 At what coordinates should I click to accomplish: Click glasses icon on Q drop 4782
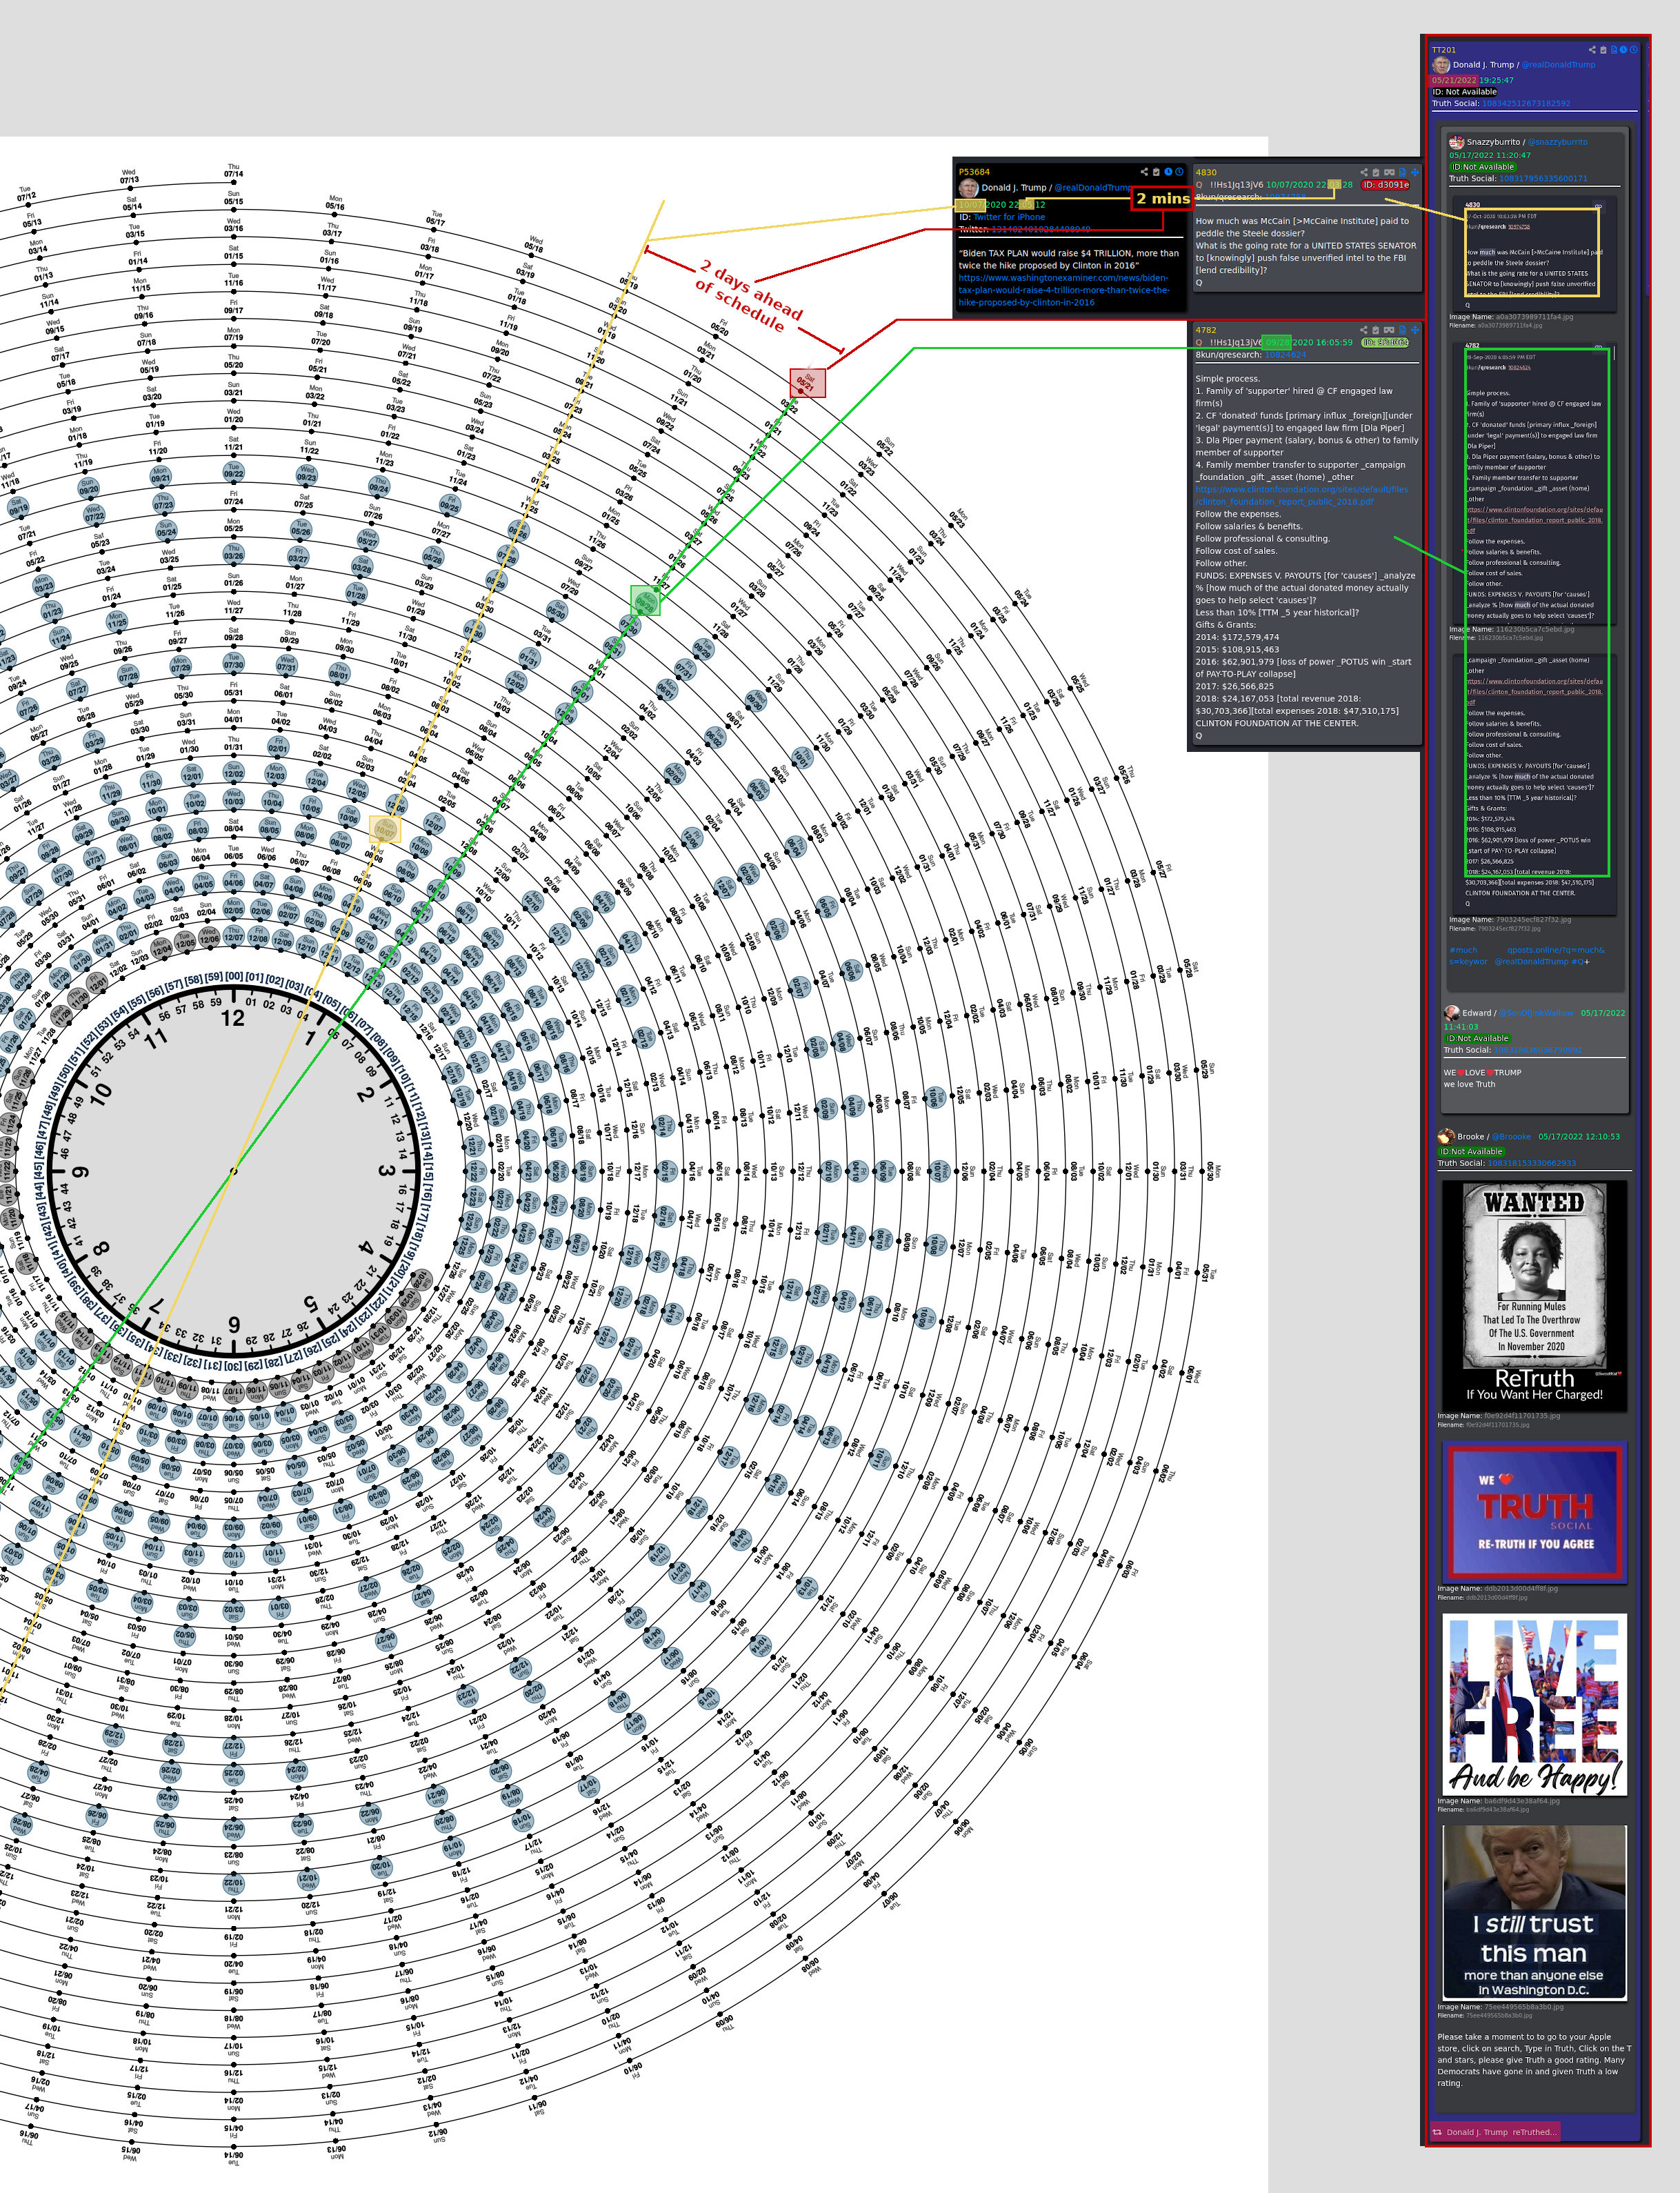coord(1389,330)
